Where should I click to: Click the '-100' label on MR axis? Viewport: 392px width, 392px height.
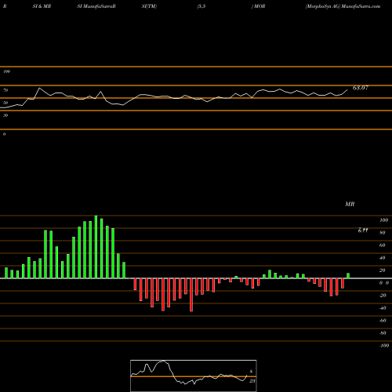point(384,346)
